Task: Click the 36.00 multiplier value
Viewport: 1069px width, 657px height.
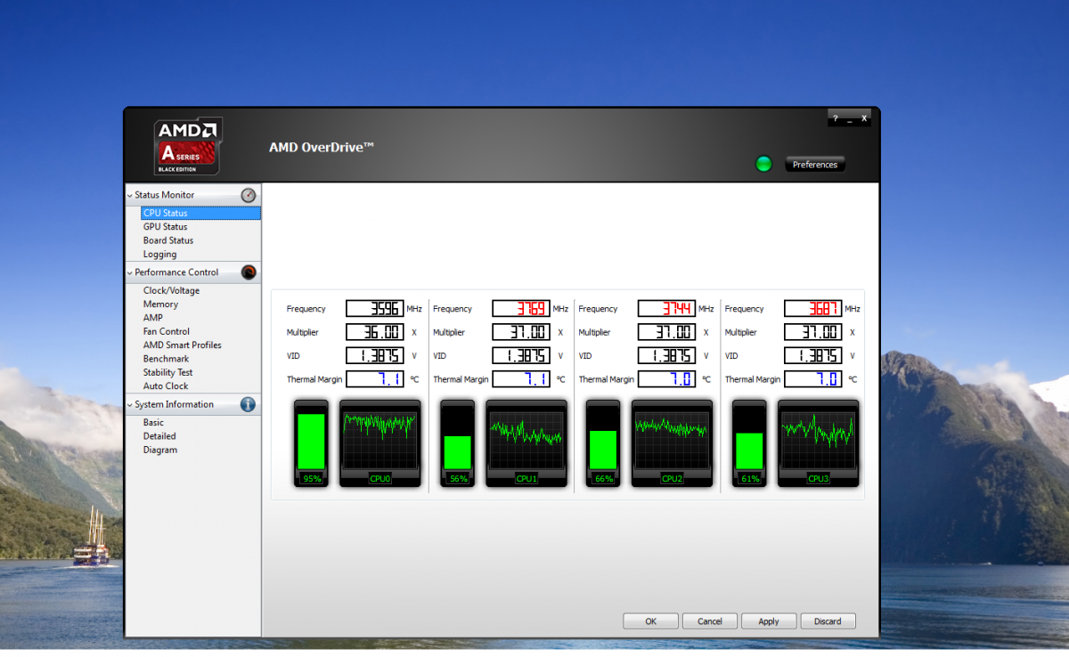Action: click(x=375, y=332)
